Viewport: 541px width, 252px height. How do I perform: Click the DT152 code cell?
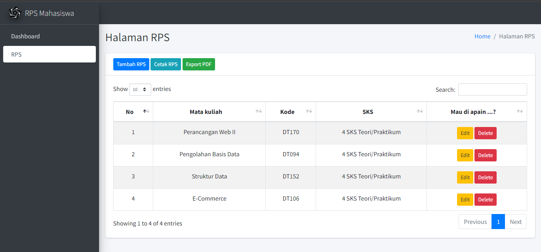291,176
